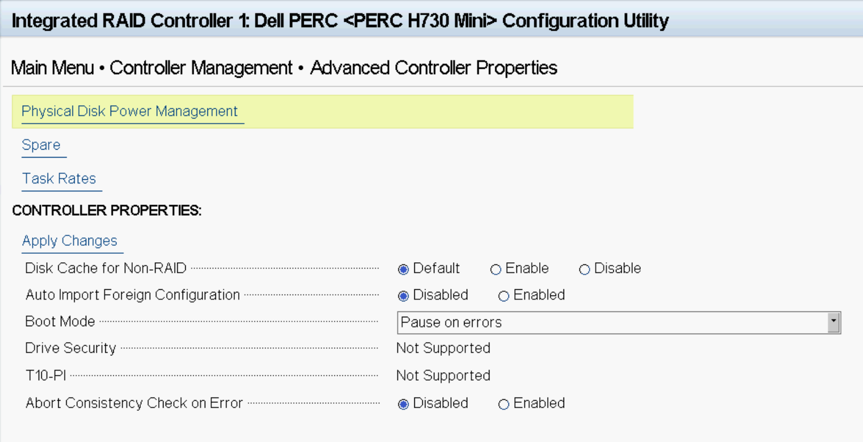This screenshot has width=863, height=442.
Task: Click T10-PI 'Not Supported' value
Action: point(443,375)
